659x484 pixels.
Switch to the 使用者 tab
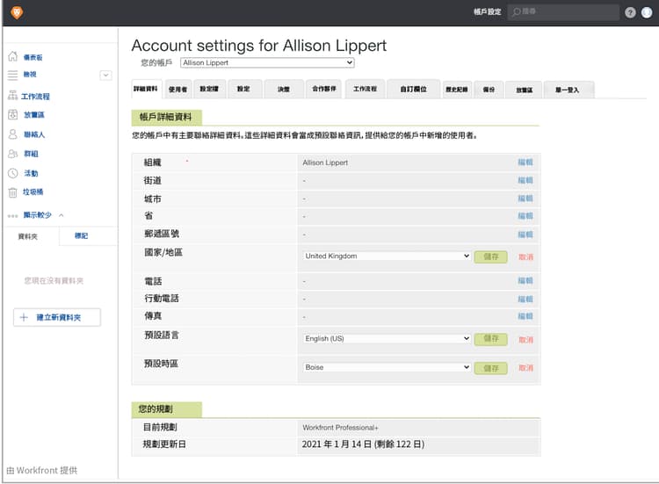coord(178,89)
